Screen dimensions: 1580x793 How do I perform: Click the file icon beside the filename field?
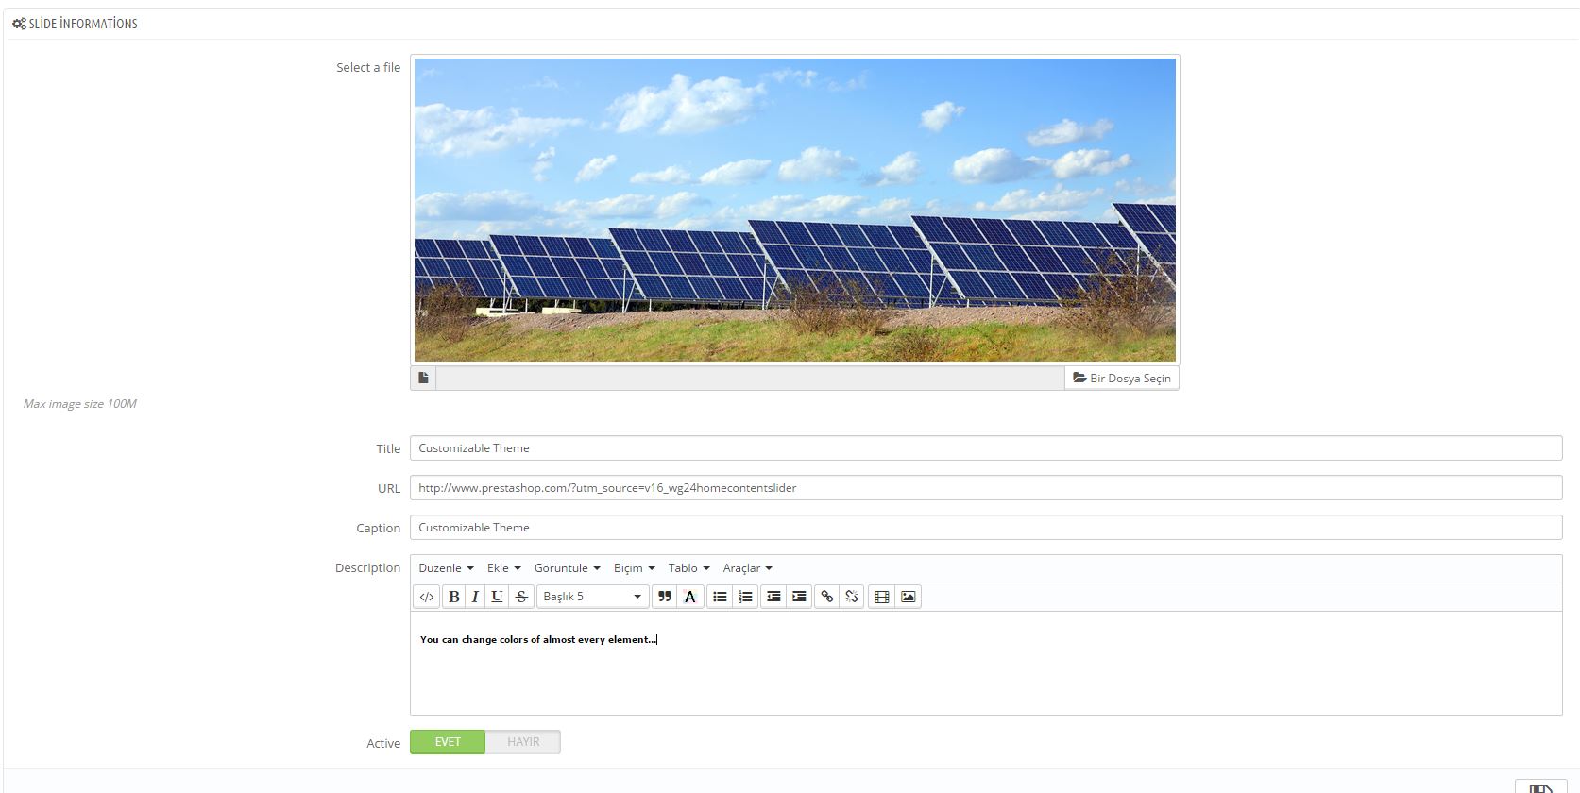pos(424,378)
